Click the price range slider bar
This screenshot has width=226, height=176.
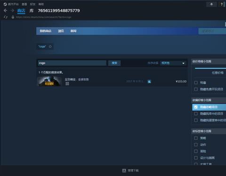[210, 69]
